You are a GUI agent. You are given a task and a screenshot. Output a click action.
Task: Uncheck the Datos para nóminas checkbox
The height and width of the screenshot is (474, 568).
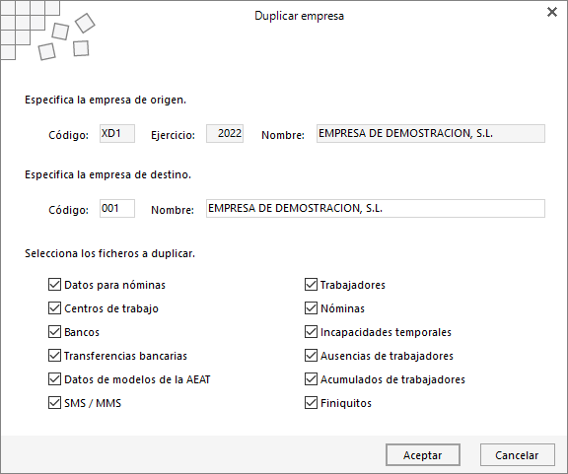pos(54,285)
